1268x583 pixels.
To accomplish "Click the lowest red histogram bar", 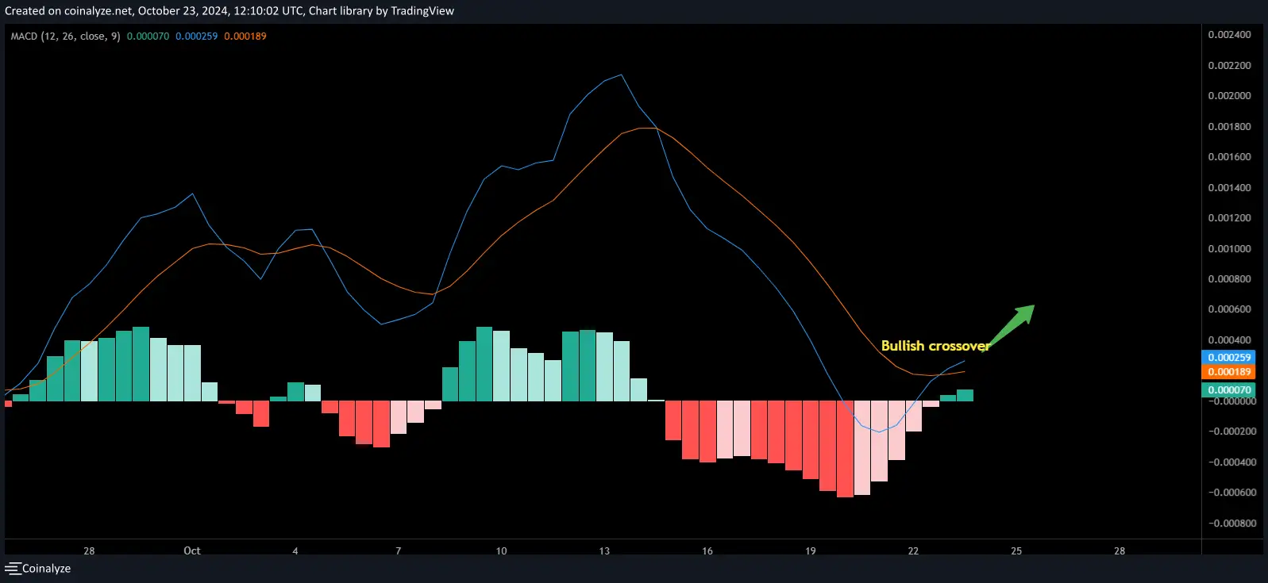I will tap(845, 449).
